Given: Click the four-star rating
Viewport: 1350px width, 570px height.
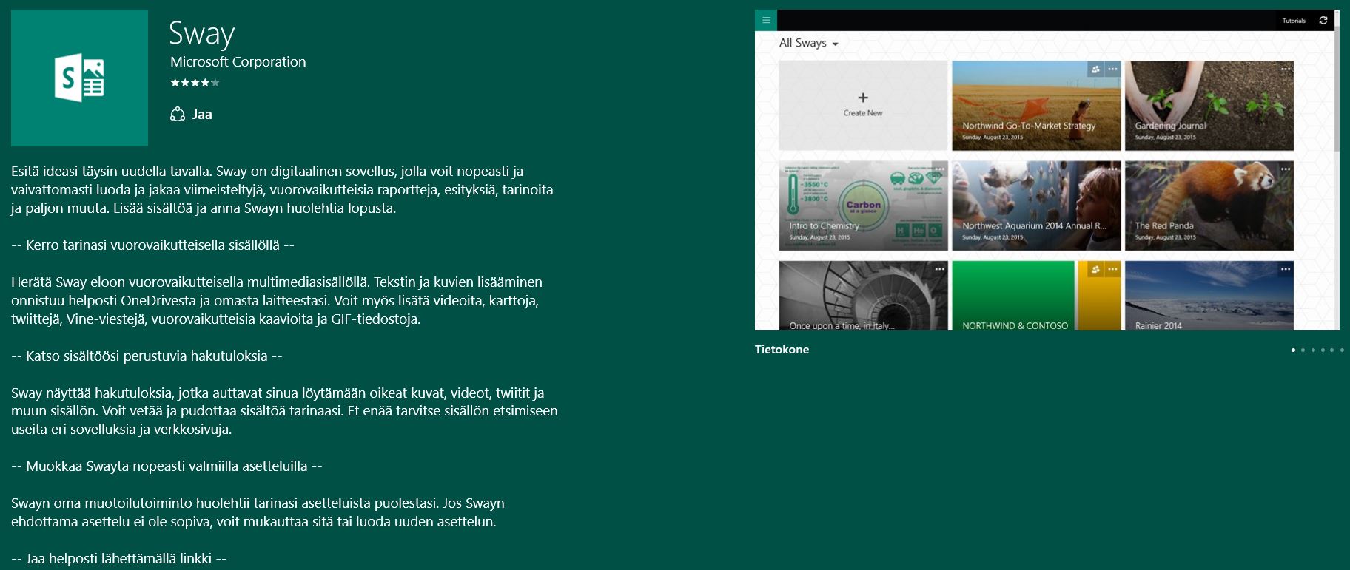Looking at the screenshot, I should (195, 83).
